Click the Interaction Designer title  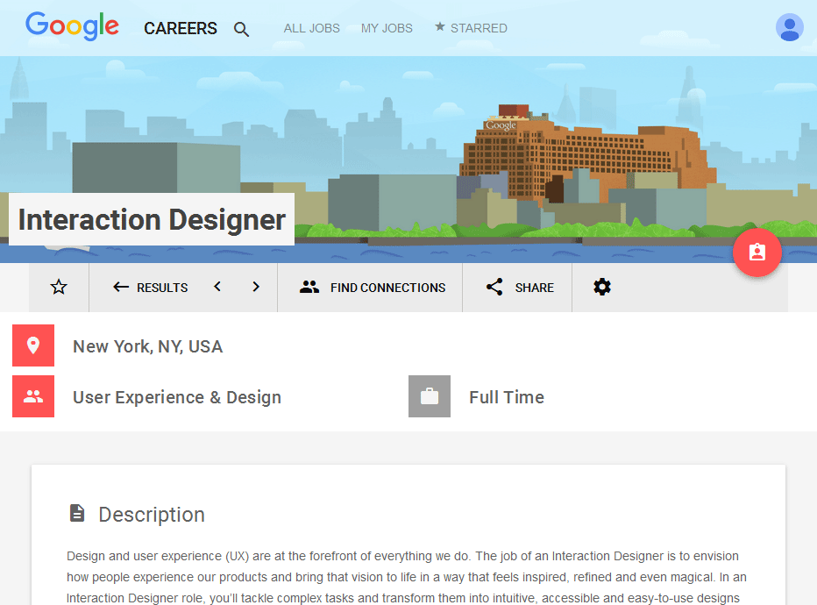pyautogui.click(x=152, y=219)
